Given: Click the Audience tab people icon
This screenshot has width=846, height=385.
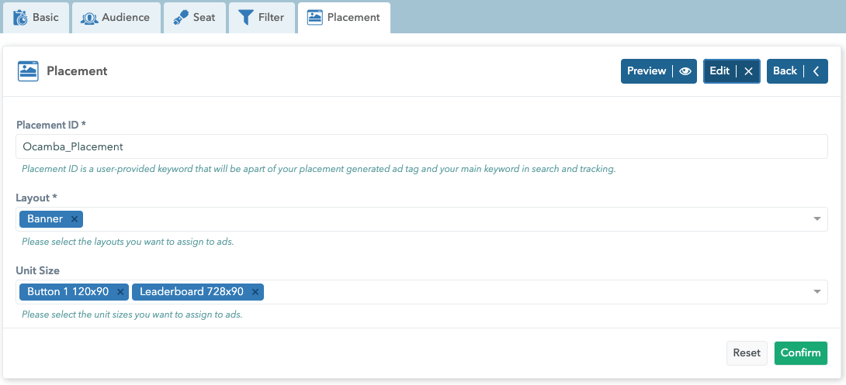Looking at the screenshot, I should (90, 17).
